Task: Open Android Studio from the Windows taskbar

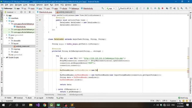Action: click(x=51, y=105)
